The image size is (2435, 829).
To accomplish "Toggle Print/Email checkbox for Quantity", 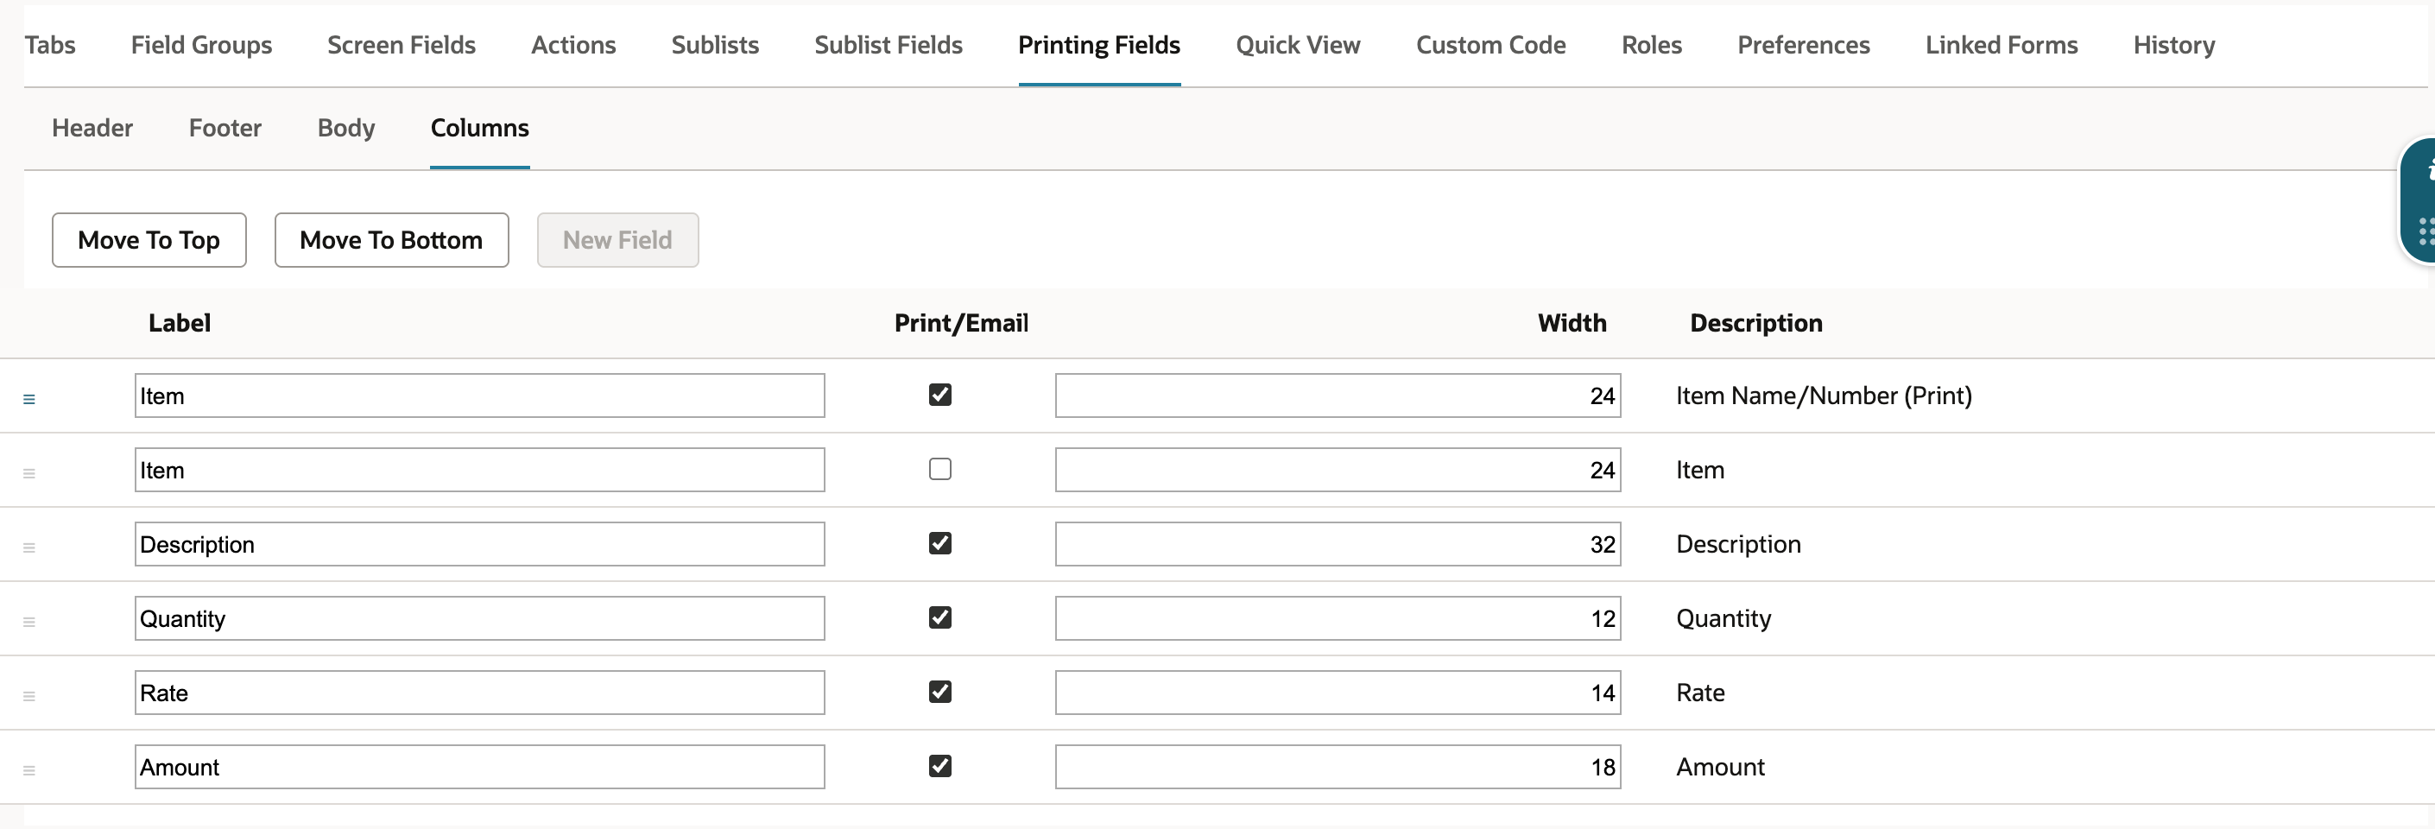I will pyautogui.click(x=939, y=617).
